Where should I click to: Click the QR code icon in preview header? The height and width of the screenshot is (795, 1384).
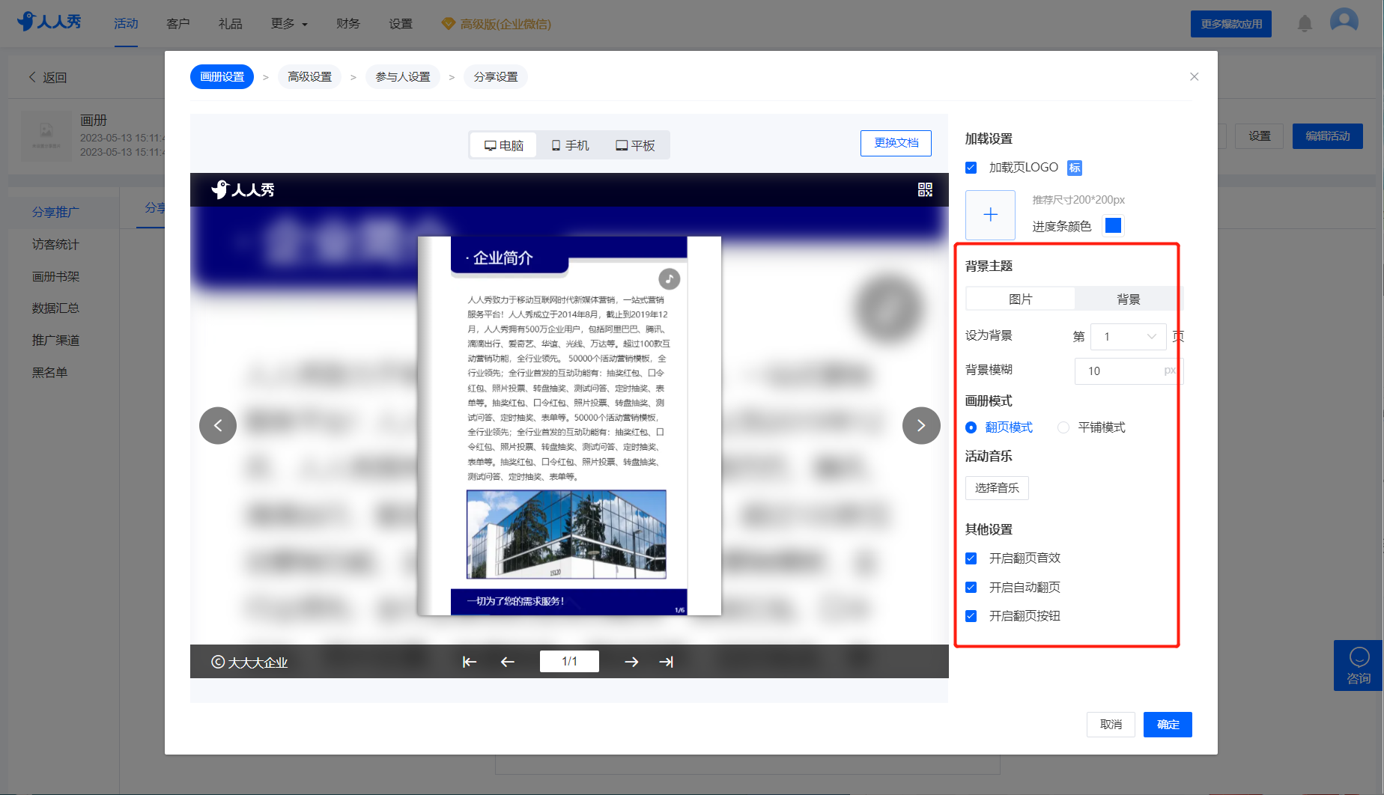click(x=925, y=189)
